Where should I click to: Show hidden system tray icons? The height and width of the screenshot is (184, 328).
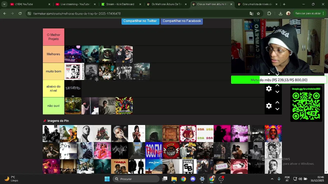[272, 179]
